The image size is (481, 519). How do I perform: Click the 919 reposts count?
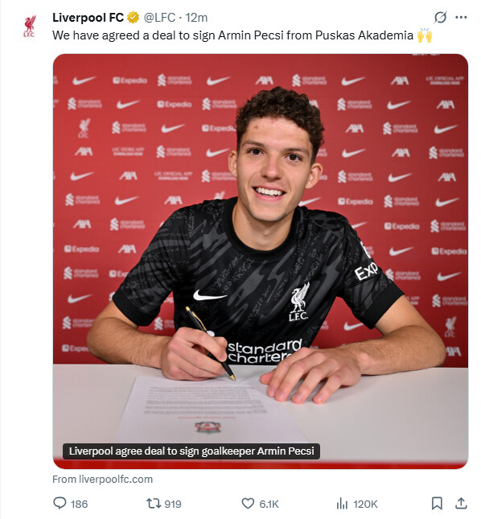click(173, 504)
